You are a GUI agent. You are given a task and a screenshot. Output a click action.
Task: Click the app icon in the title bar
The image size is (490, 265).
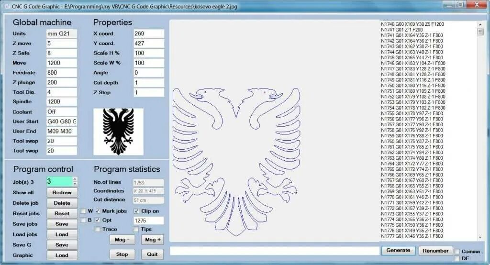point(7,6)
